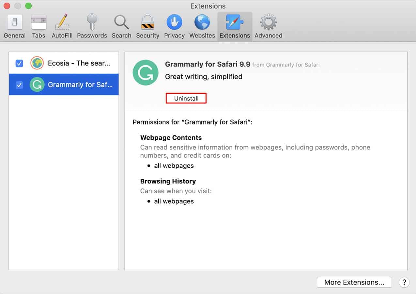Select the Grammarly for Saf... row

coord(64,85)
